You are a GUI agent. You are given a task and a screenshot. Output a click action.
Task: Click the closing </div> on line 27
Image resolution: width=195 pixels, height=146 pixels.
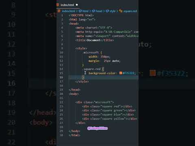[80, 123]
